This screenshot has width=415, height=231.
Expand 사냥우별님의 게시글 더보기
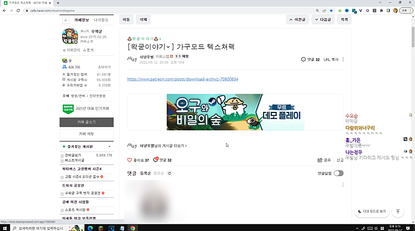pyautogui.click(x=163, y=146)
